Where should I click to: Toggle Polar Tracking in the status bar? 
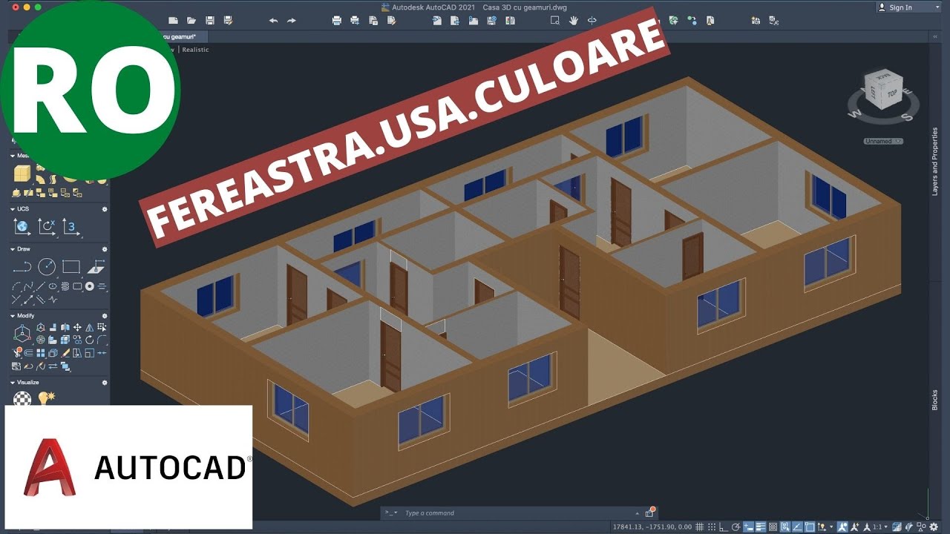pos(736,527)
